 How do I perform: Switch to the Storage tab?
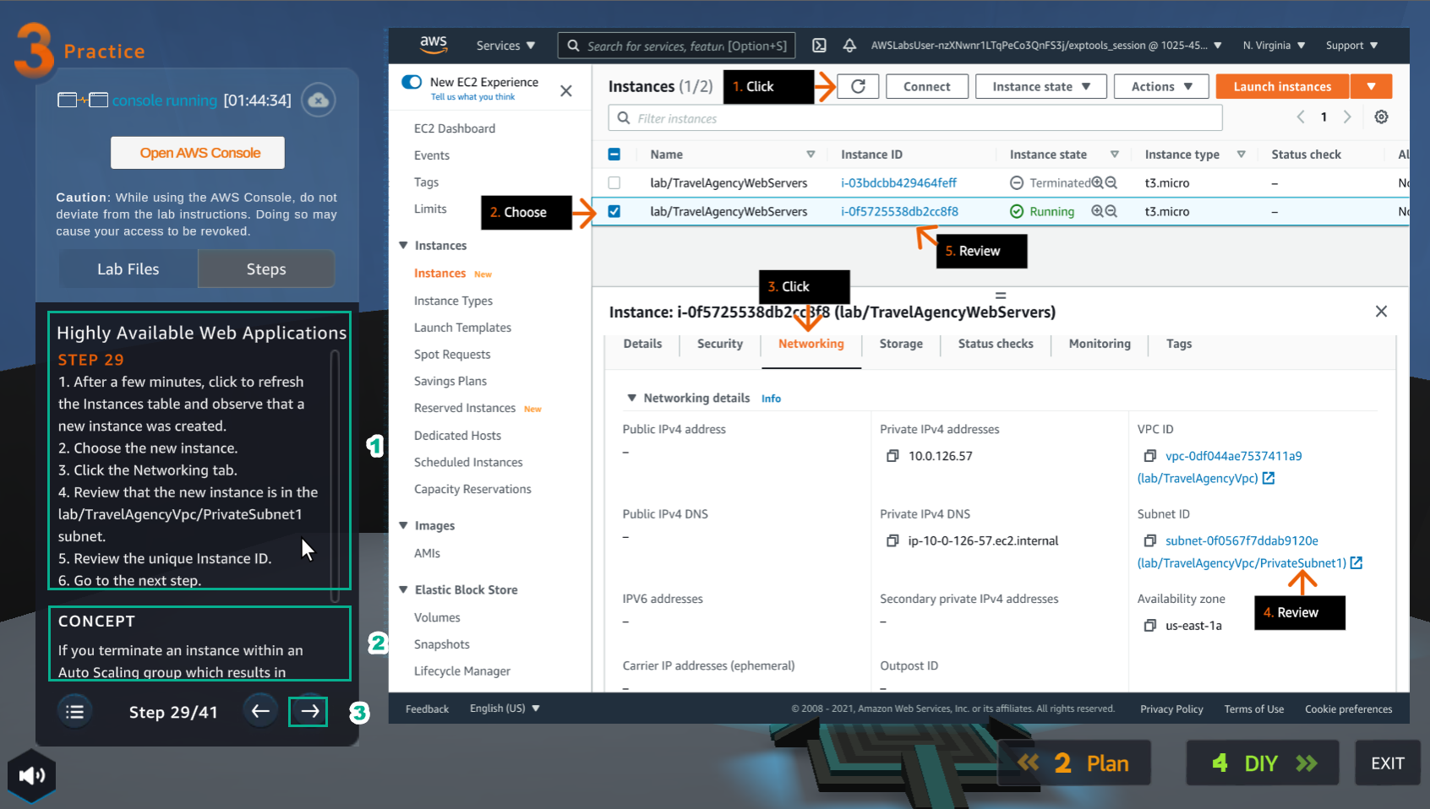pos(901,344)
